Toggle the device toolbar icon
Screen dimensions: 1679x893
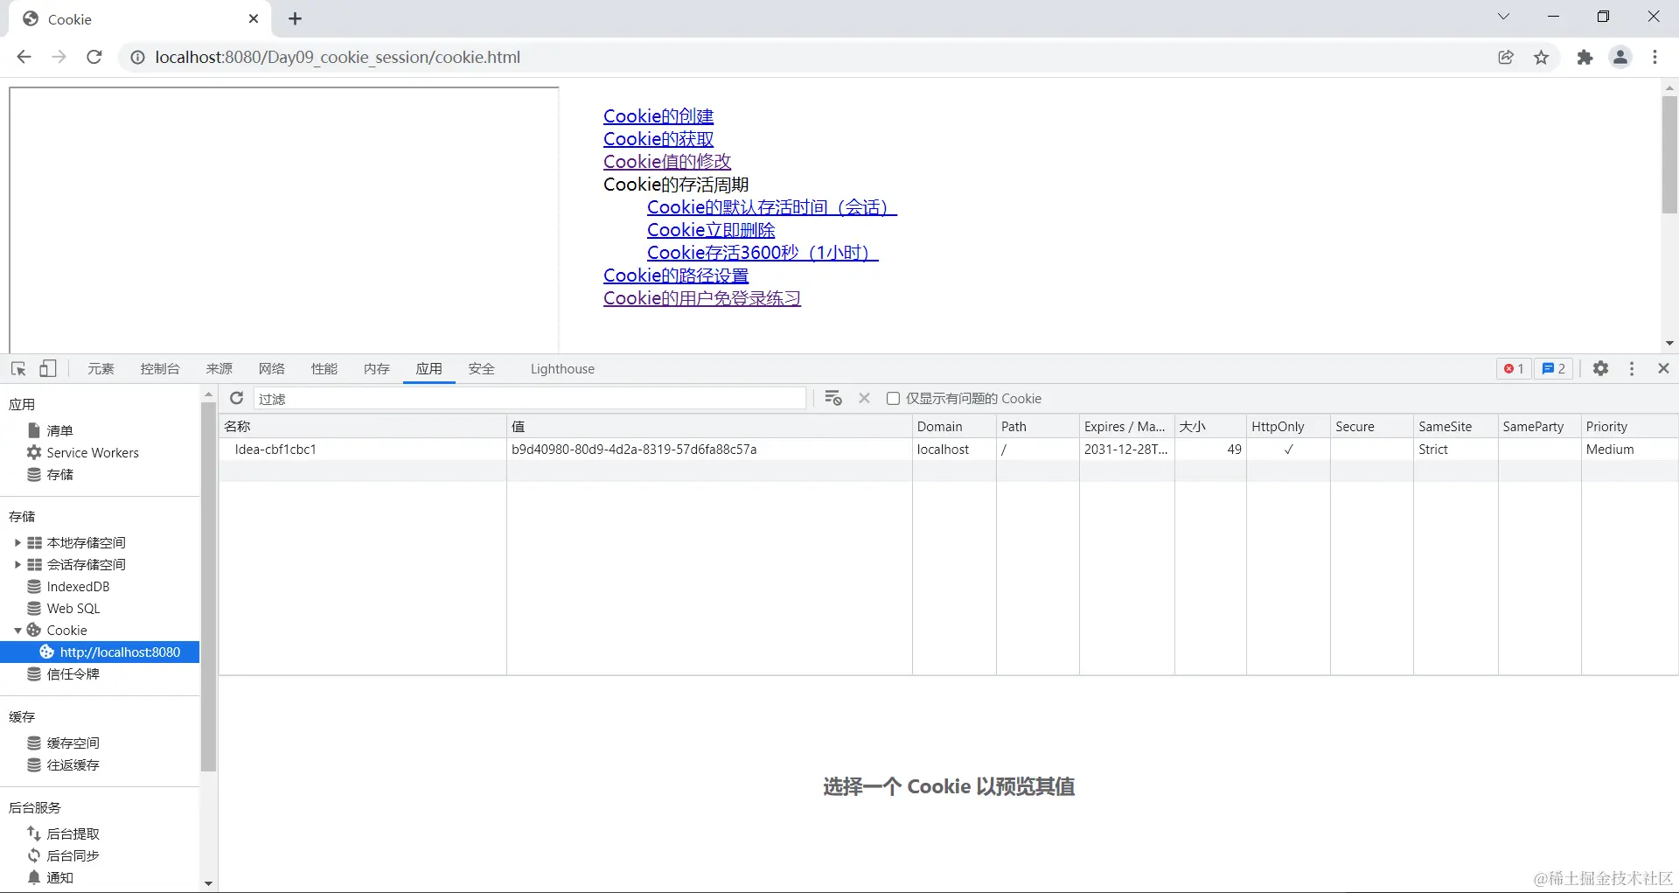48,369
